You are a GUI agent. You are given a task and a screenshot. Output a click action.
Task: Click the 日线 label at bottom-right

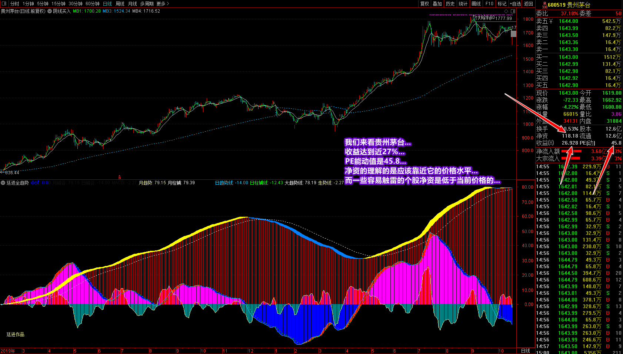526,351
